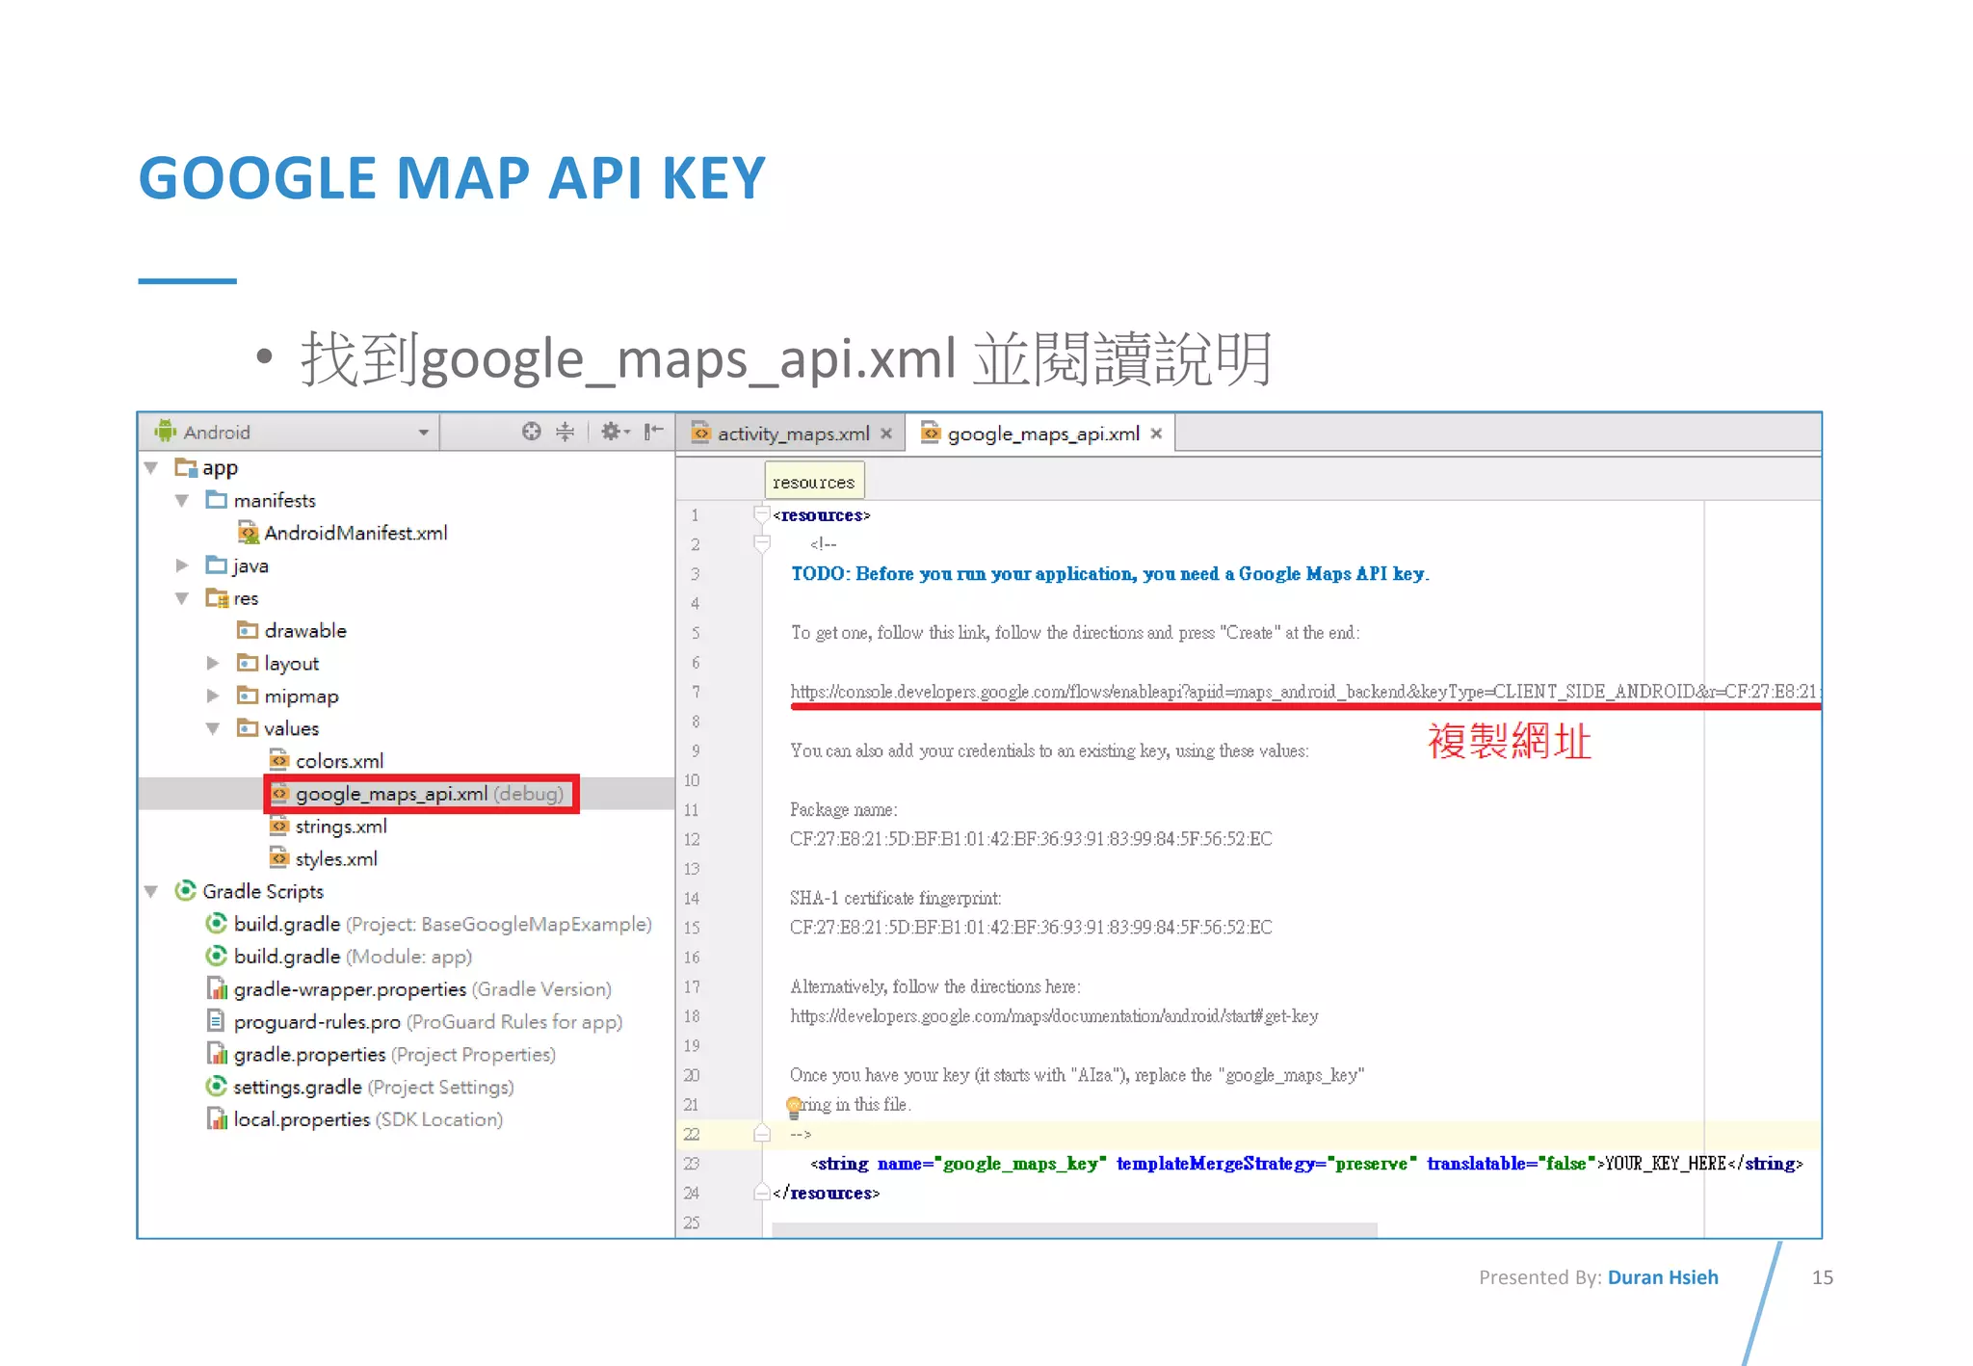The width and height of the screenshot is (1973, 1366).
Task: Select google_maps_api.xml (debug) in tree
Action: click(x=430, y=794)
